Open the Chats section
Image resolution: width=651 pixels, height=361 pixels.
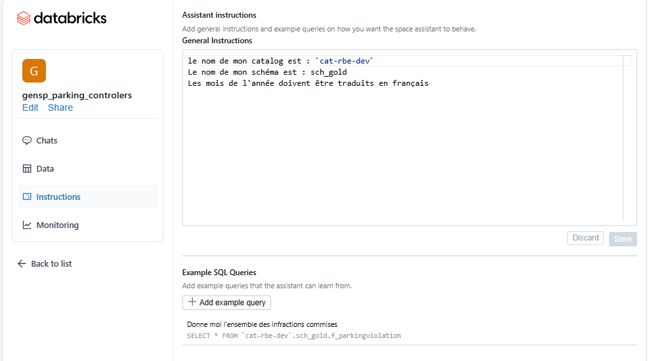coord(87,140)
